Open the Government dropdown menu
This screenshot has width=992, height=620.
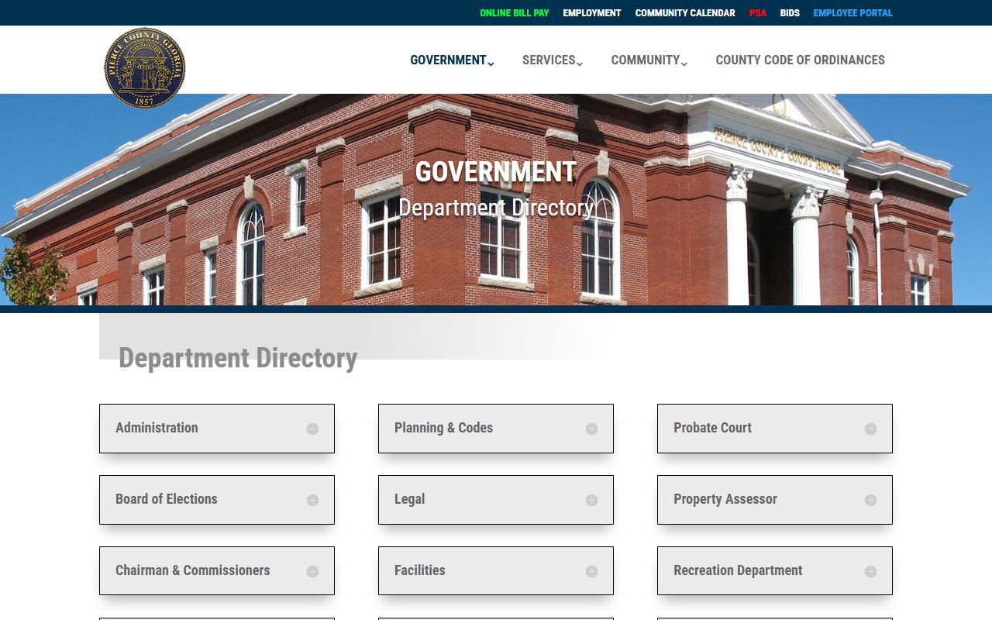[452, 60]
